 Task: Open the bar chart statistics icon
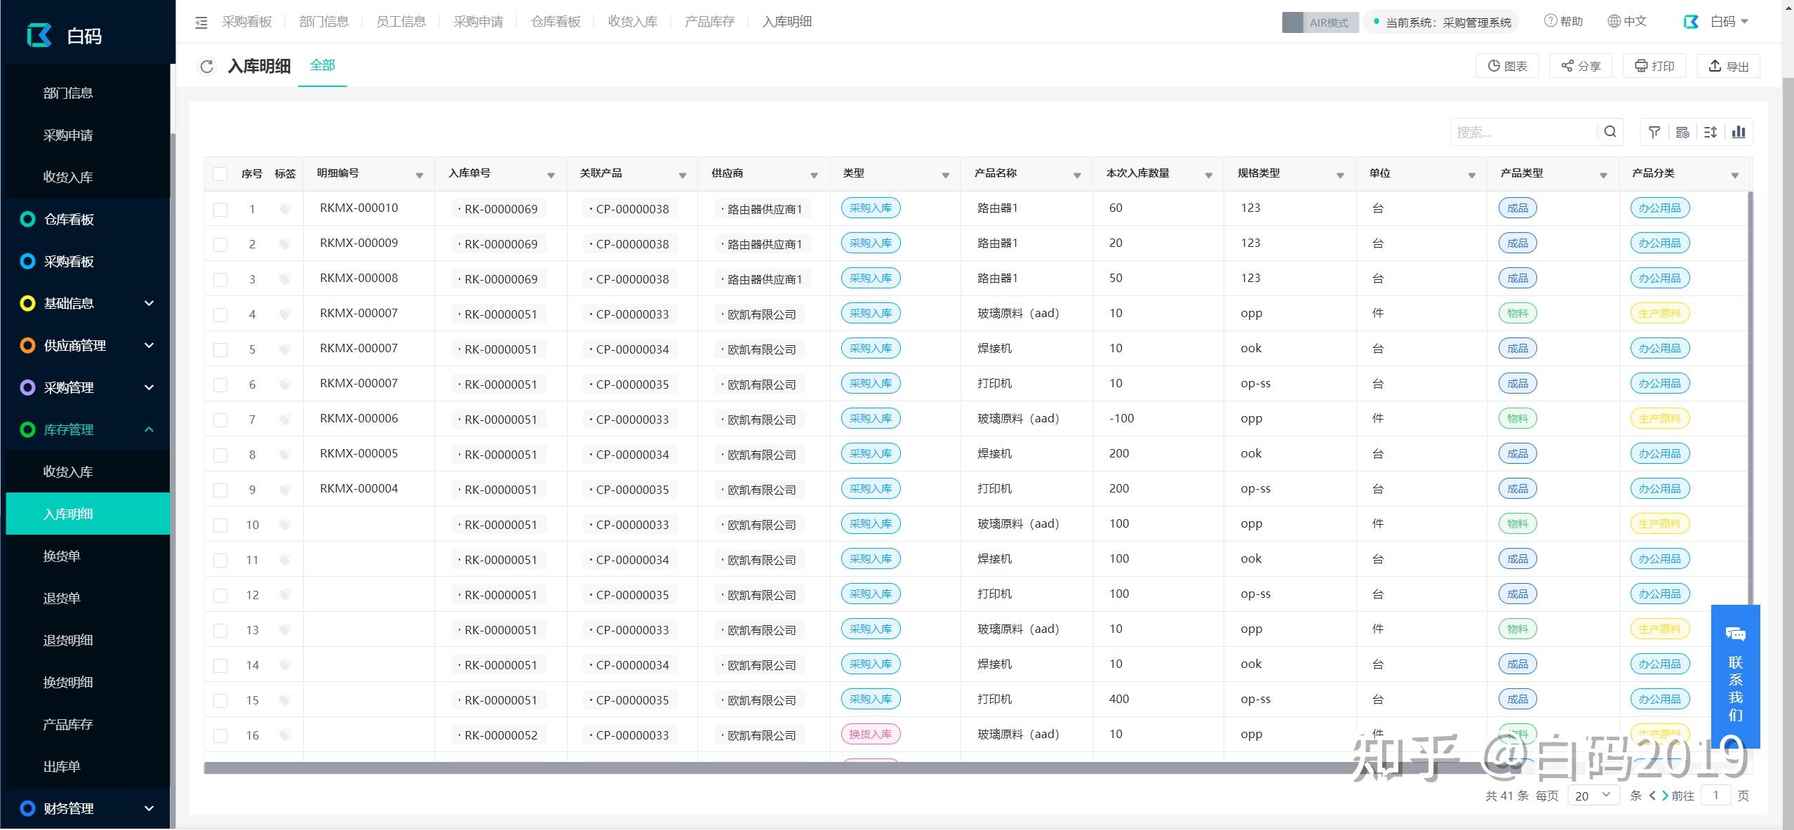[1739, 132]
